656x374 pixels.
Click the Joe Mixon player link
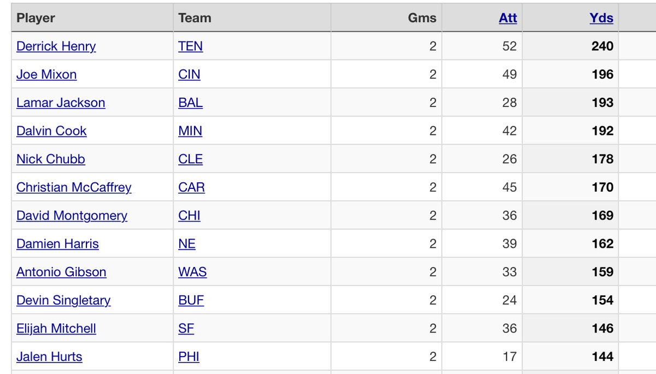click(46, 75)
